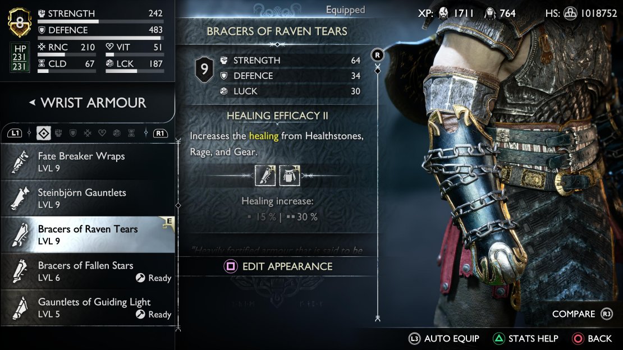Pick Gauntlets of Guiding Light
The height and width of the screenshot is (350, 623).
[x=88, y=308]
